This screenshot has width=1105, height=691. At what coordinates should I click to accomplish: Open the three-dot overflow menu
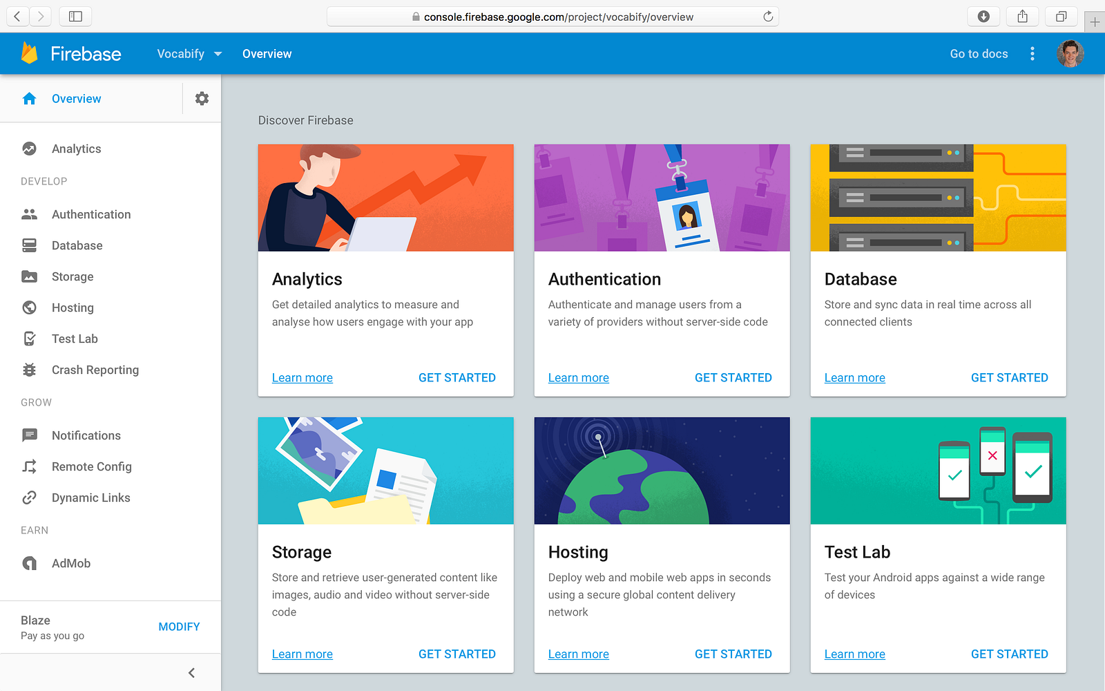click(1032, 54)
